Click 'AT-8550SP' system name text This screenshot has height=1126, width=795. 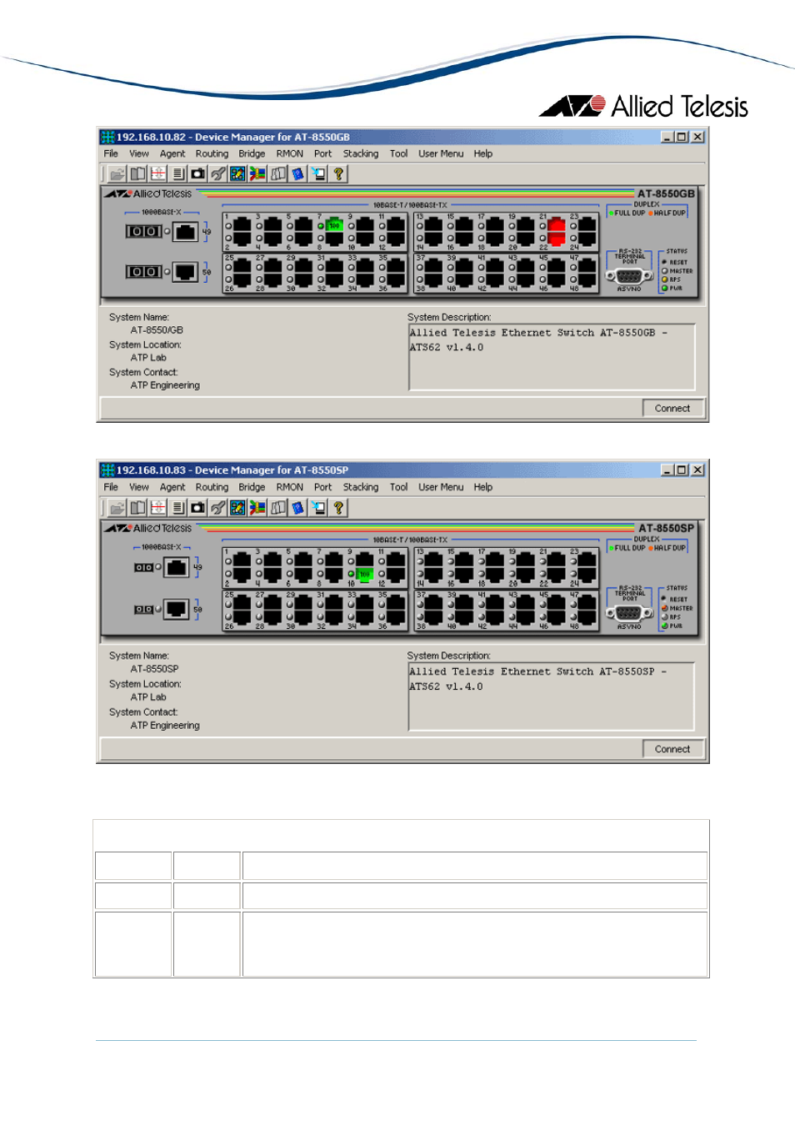(154, 669)
